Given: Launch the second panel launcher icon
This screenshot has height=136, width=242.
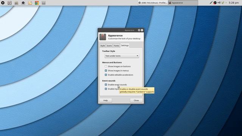Looking at the screenshot, I should [9, 3].
